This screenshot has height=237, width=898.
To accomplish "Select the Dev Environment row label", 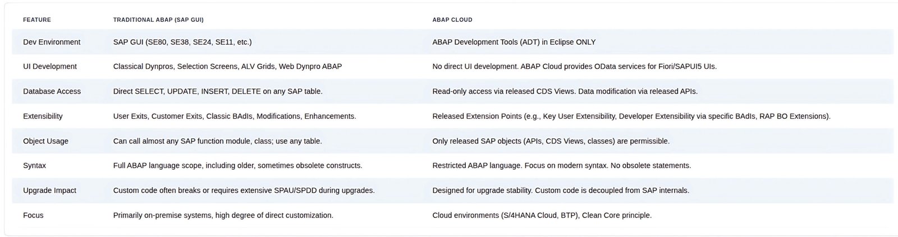I will 52,42.
